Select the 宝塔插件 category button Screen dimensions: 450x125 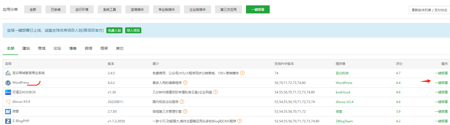(x=137, y=9)
